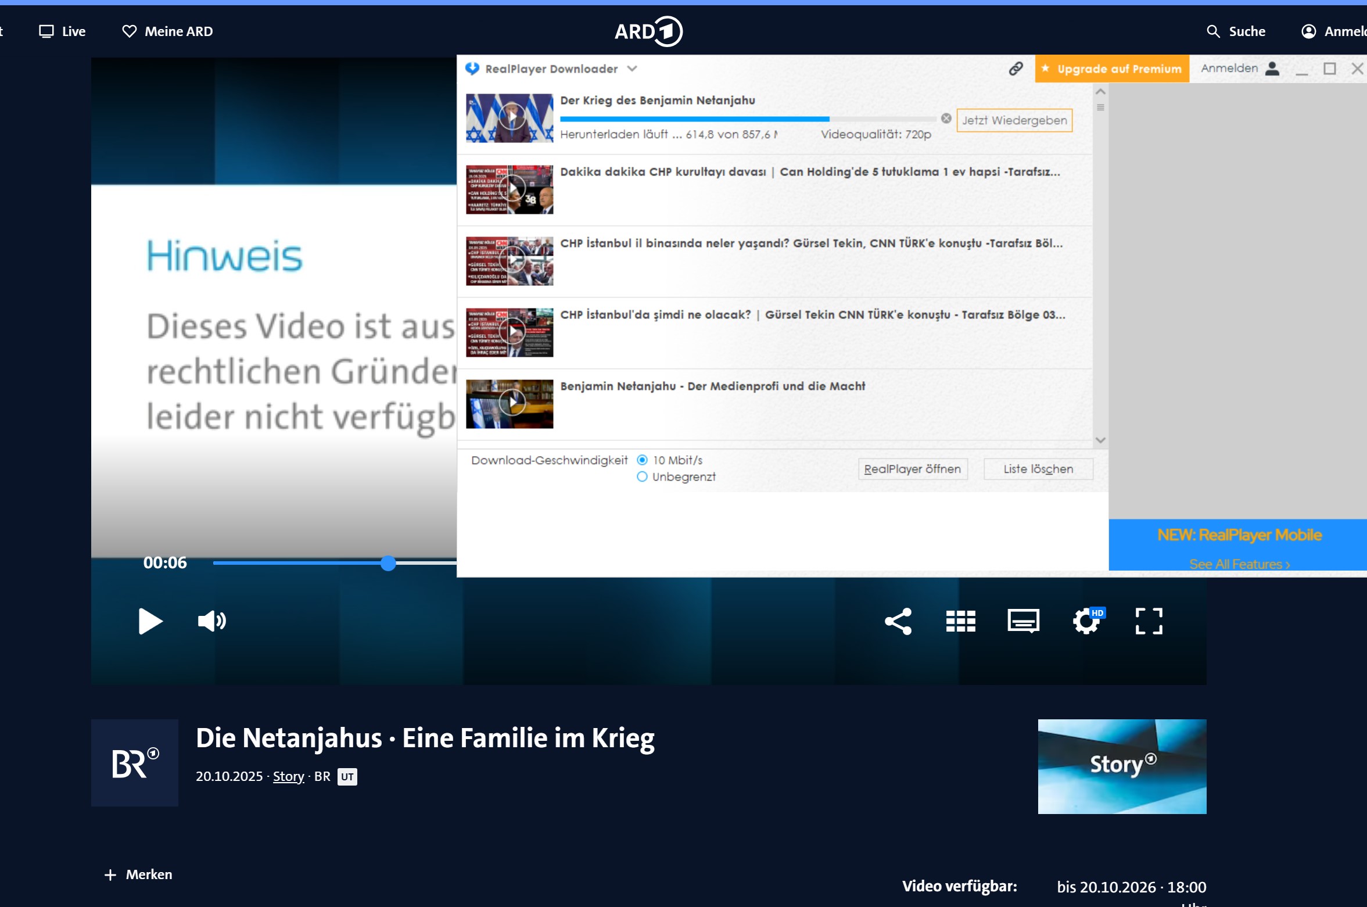Open Meine ARD in the navigation
The image size is (1367, 907).
(x=168, y=31)
